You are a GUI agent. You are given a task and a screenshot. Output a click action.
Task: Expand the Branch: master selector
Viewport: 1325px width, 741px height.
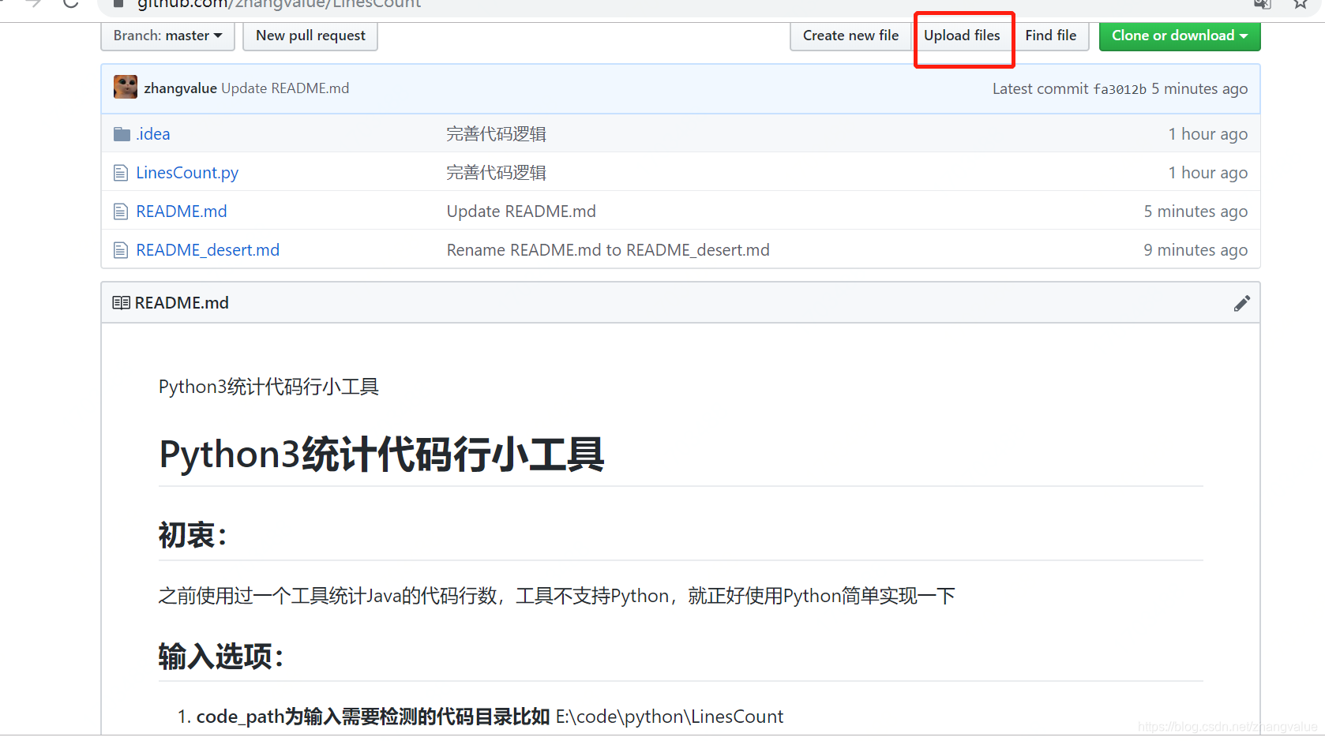(x=167, y=36)
